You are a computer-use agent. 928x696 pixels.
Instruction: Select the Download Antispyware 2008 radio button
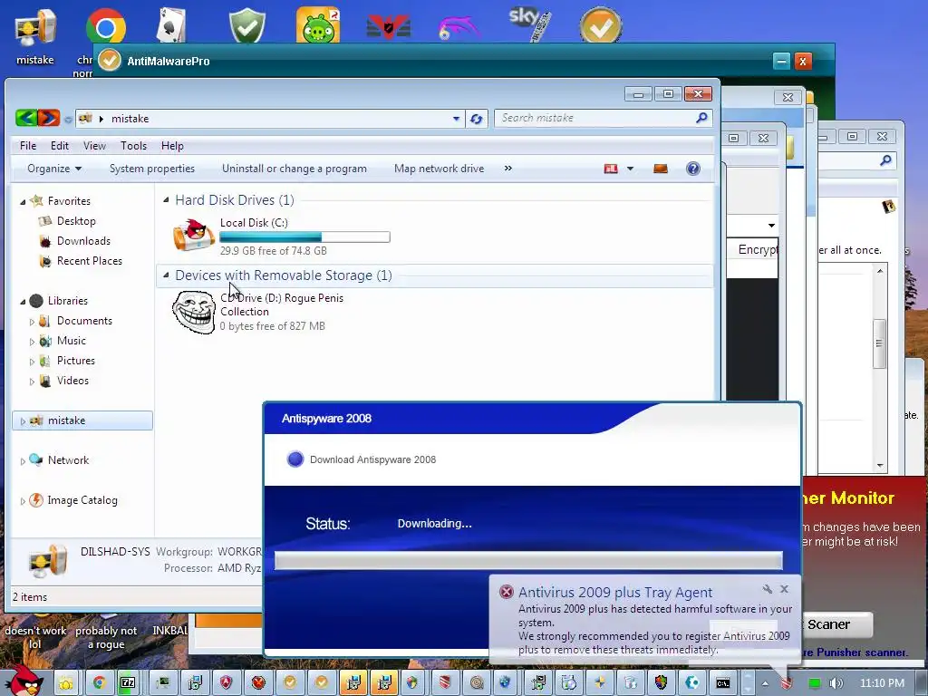click(x=295, y=459)
